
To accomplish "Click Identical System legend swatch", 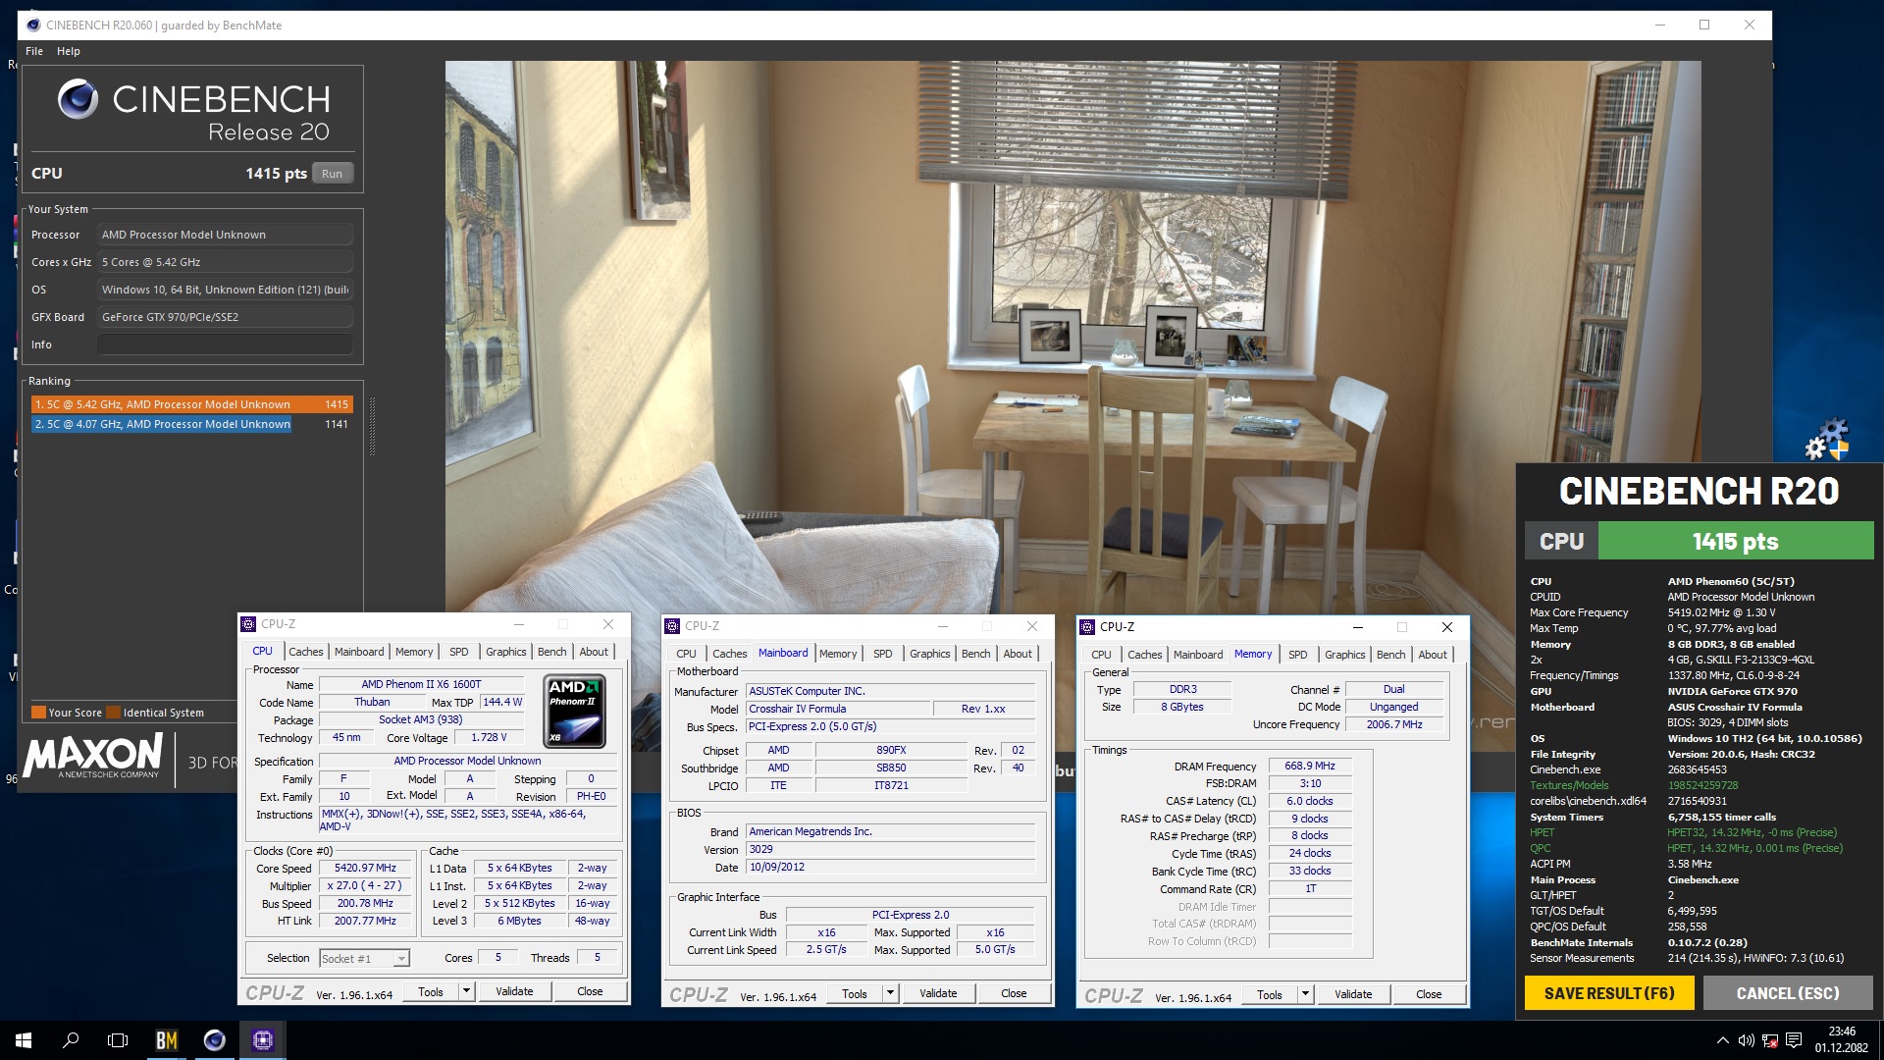I will [114, 713].
